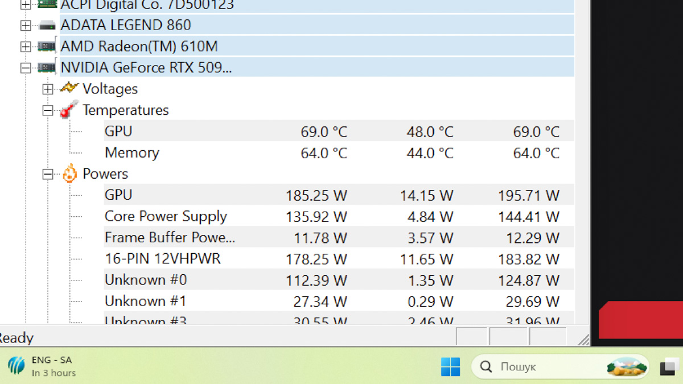
Task: Click the search highlight landscape image
Action: click(627, 367)
